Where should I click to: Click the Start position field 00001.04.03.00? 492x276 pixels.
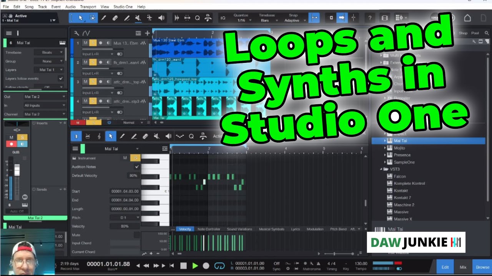[x=125, y=191]
